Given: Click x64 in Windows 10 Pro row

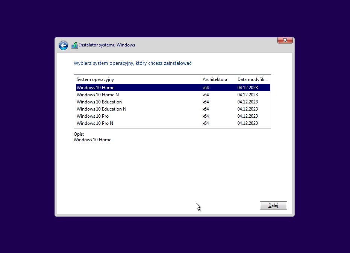Looking at the screenshot, I should 206,116.
